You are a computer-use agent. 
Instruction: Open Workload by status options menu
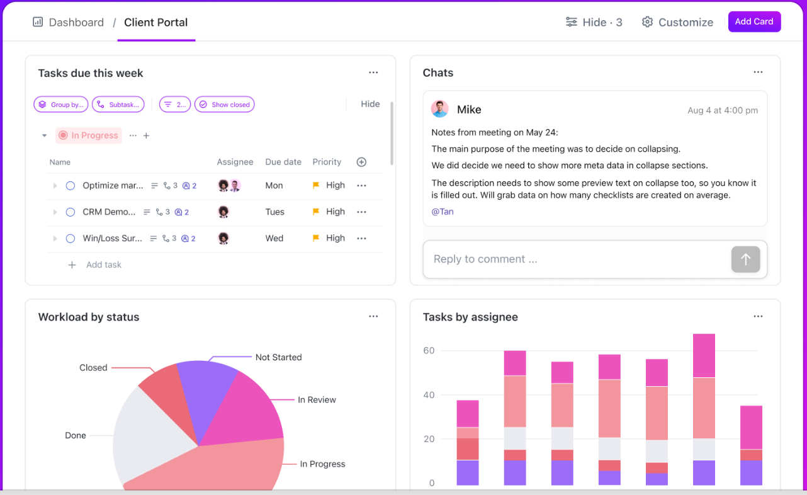point(373,317)
